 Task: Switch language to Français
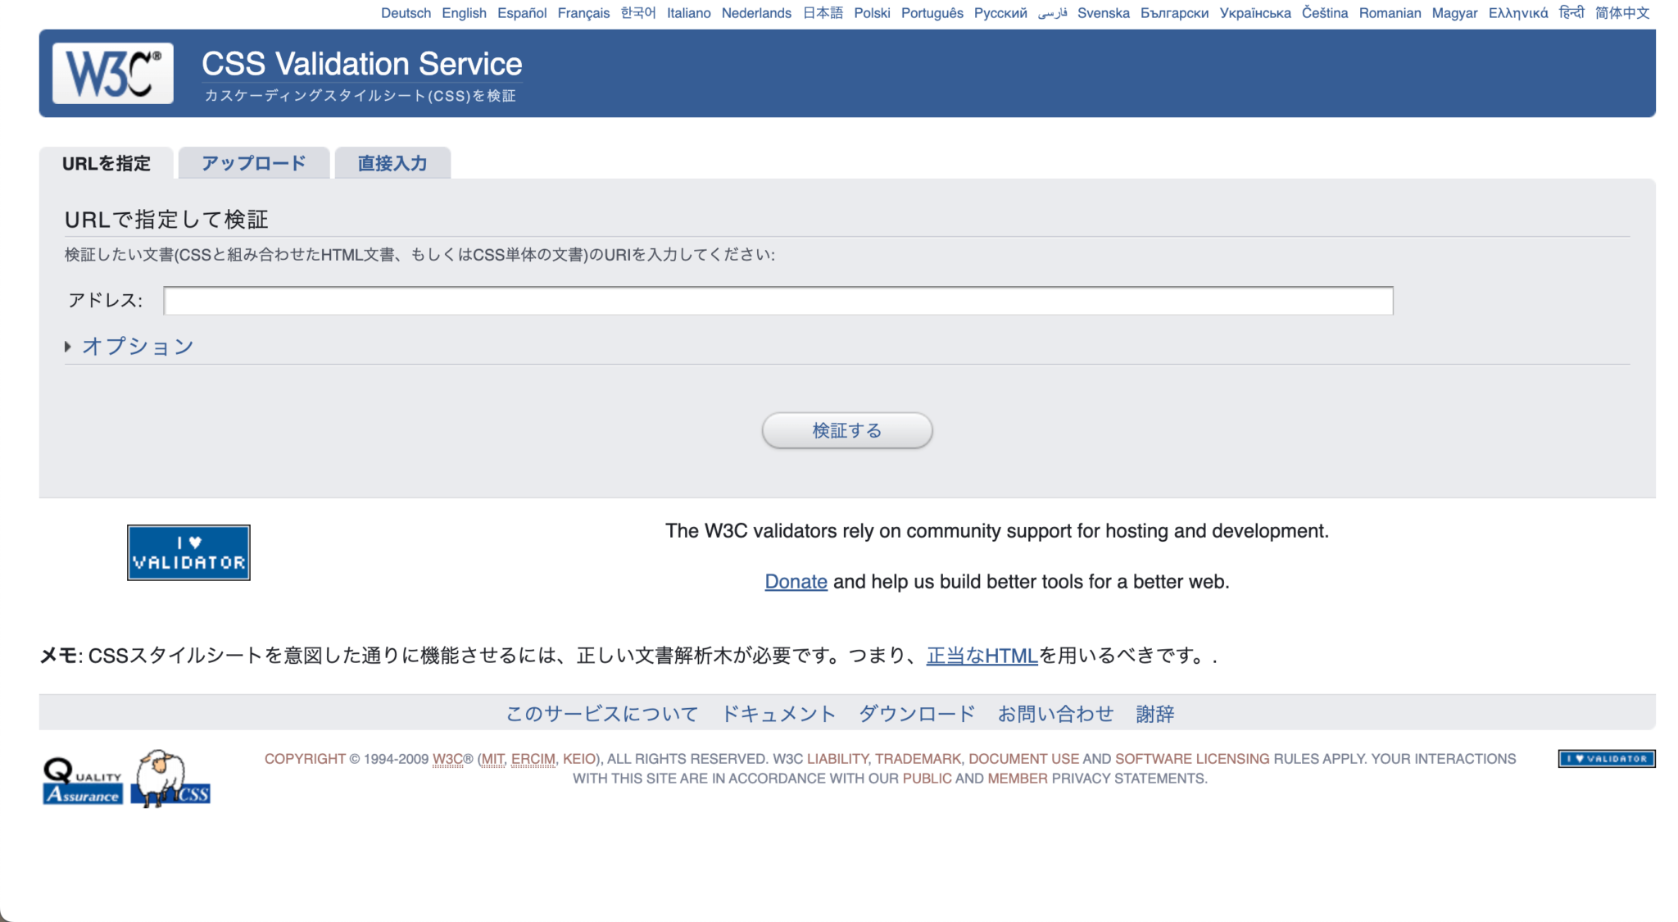pyautogui.click(x=583, y=13)
